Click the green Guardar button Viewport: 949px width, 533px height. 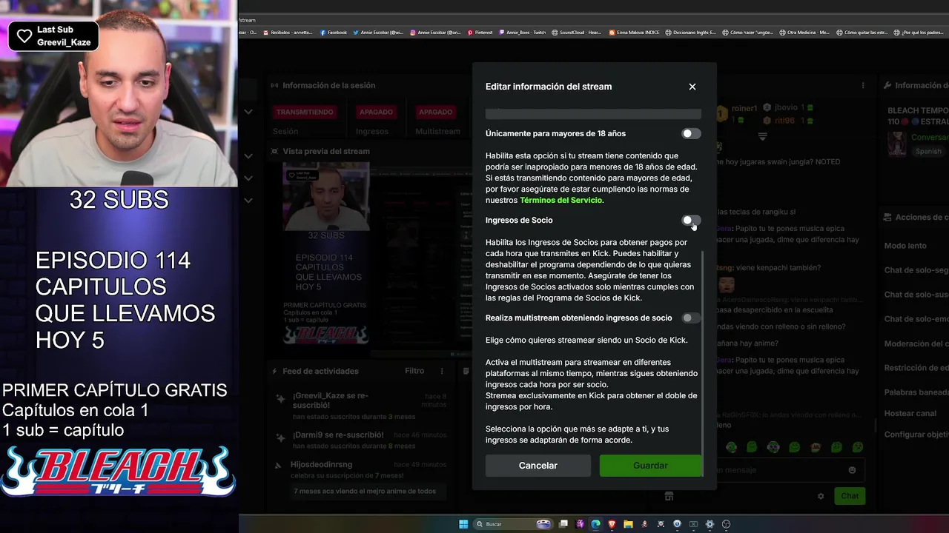pyautogui.click(x=650, y=466)
